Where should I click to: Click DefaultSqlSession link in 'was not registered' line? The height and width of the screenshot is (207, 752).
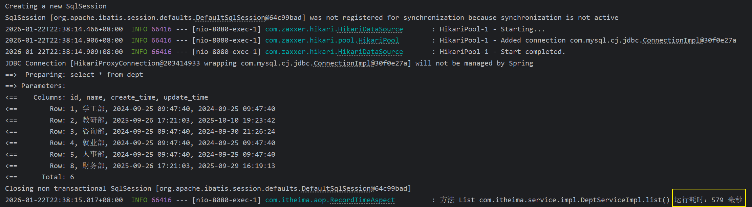click(230, 18)
